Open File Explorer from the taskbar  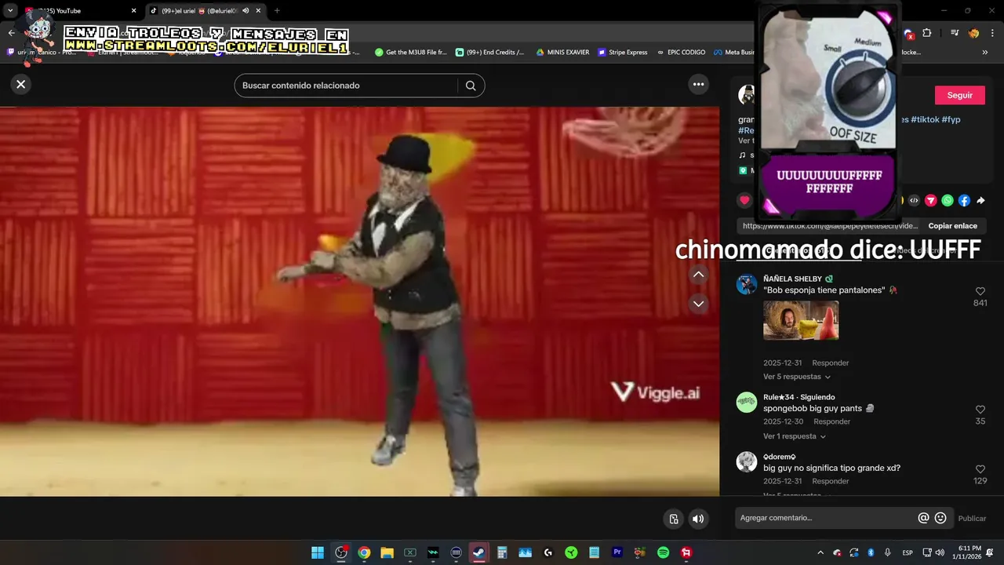(x=387, y=552)
